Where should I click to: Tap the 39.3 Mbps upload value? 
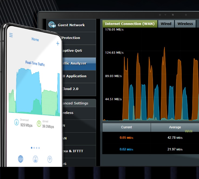(48, 126)
